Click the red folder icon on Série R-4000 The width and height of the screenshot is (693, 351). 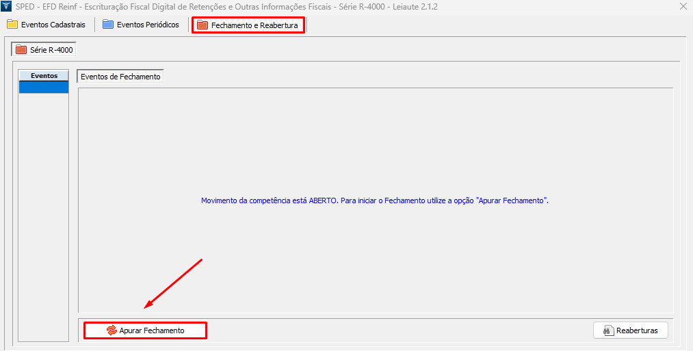pyautogui.click(x=21, y=50)
